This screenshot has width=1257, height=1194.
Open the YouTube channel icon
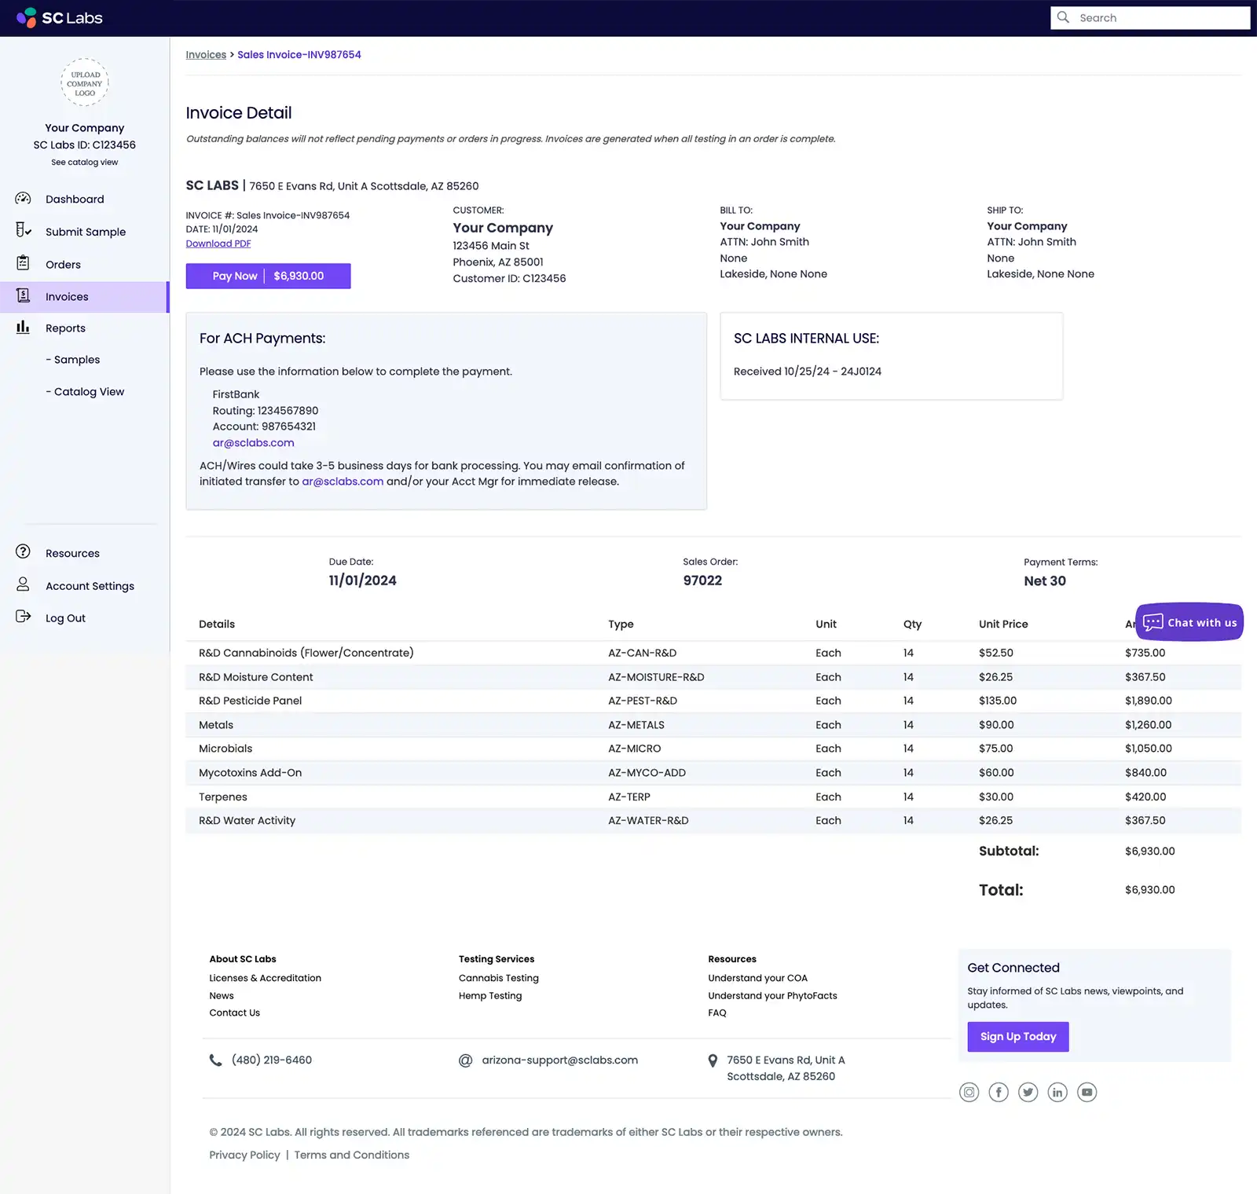(1087, 1092)
